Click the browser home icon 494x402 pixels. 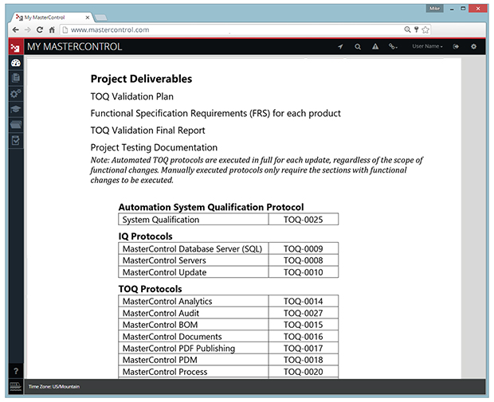click(52, 30)
